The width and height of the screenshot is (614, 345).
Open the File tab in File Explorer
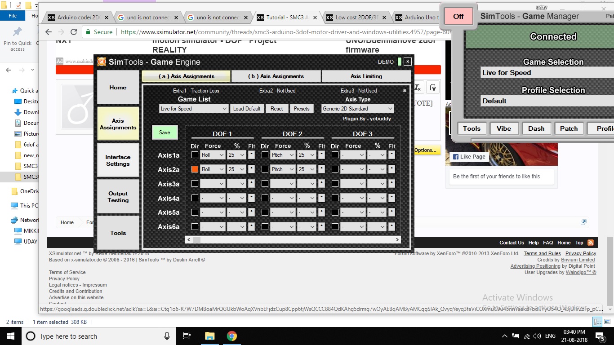[13, 16]
